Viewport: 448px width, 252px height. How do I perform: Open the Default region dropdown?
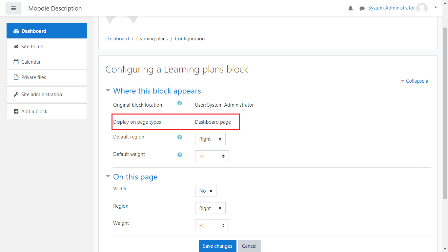(210, 139)
